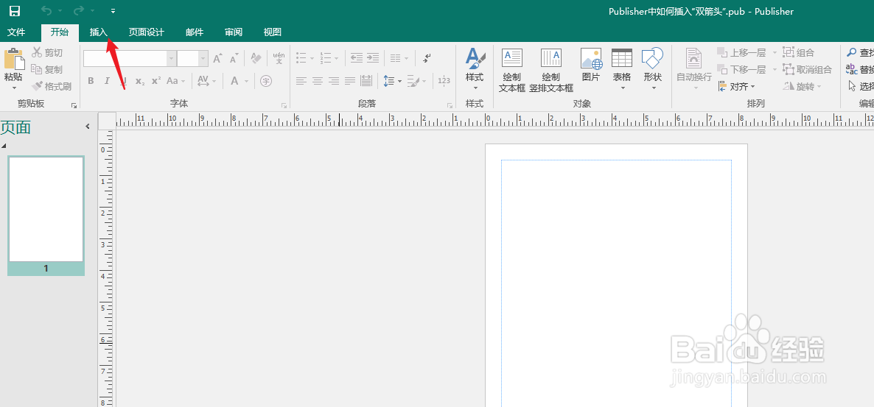Switch to the 邮件 tab
This screenshot has height=407, width=874.
tap(195, 32)
